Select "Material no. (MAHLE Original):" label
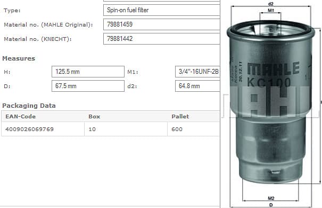 tap(48, 25)
